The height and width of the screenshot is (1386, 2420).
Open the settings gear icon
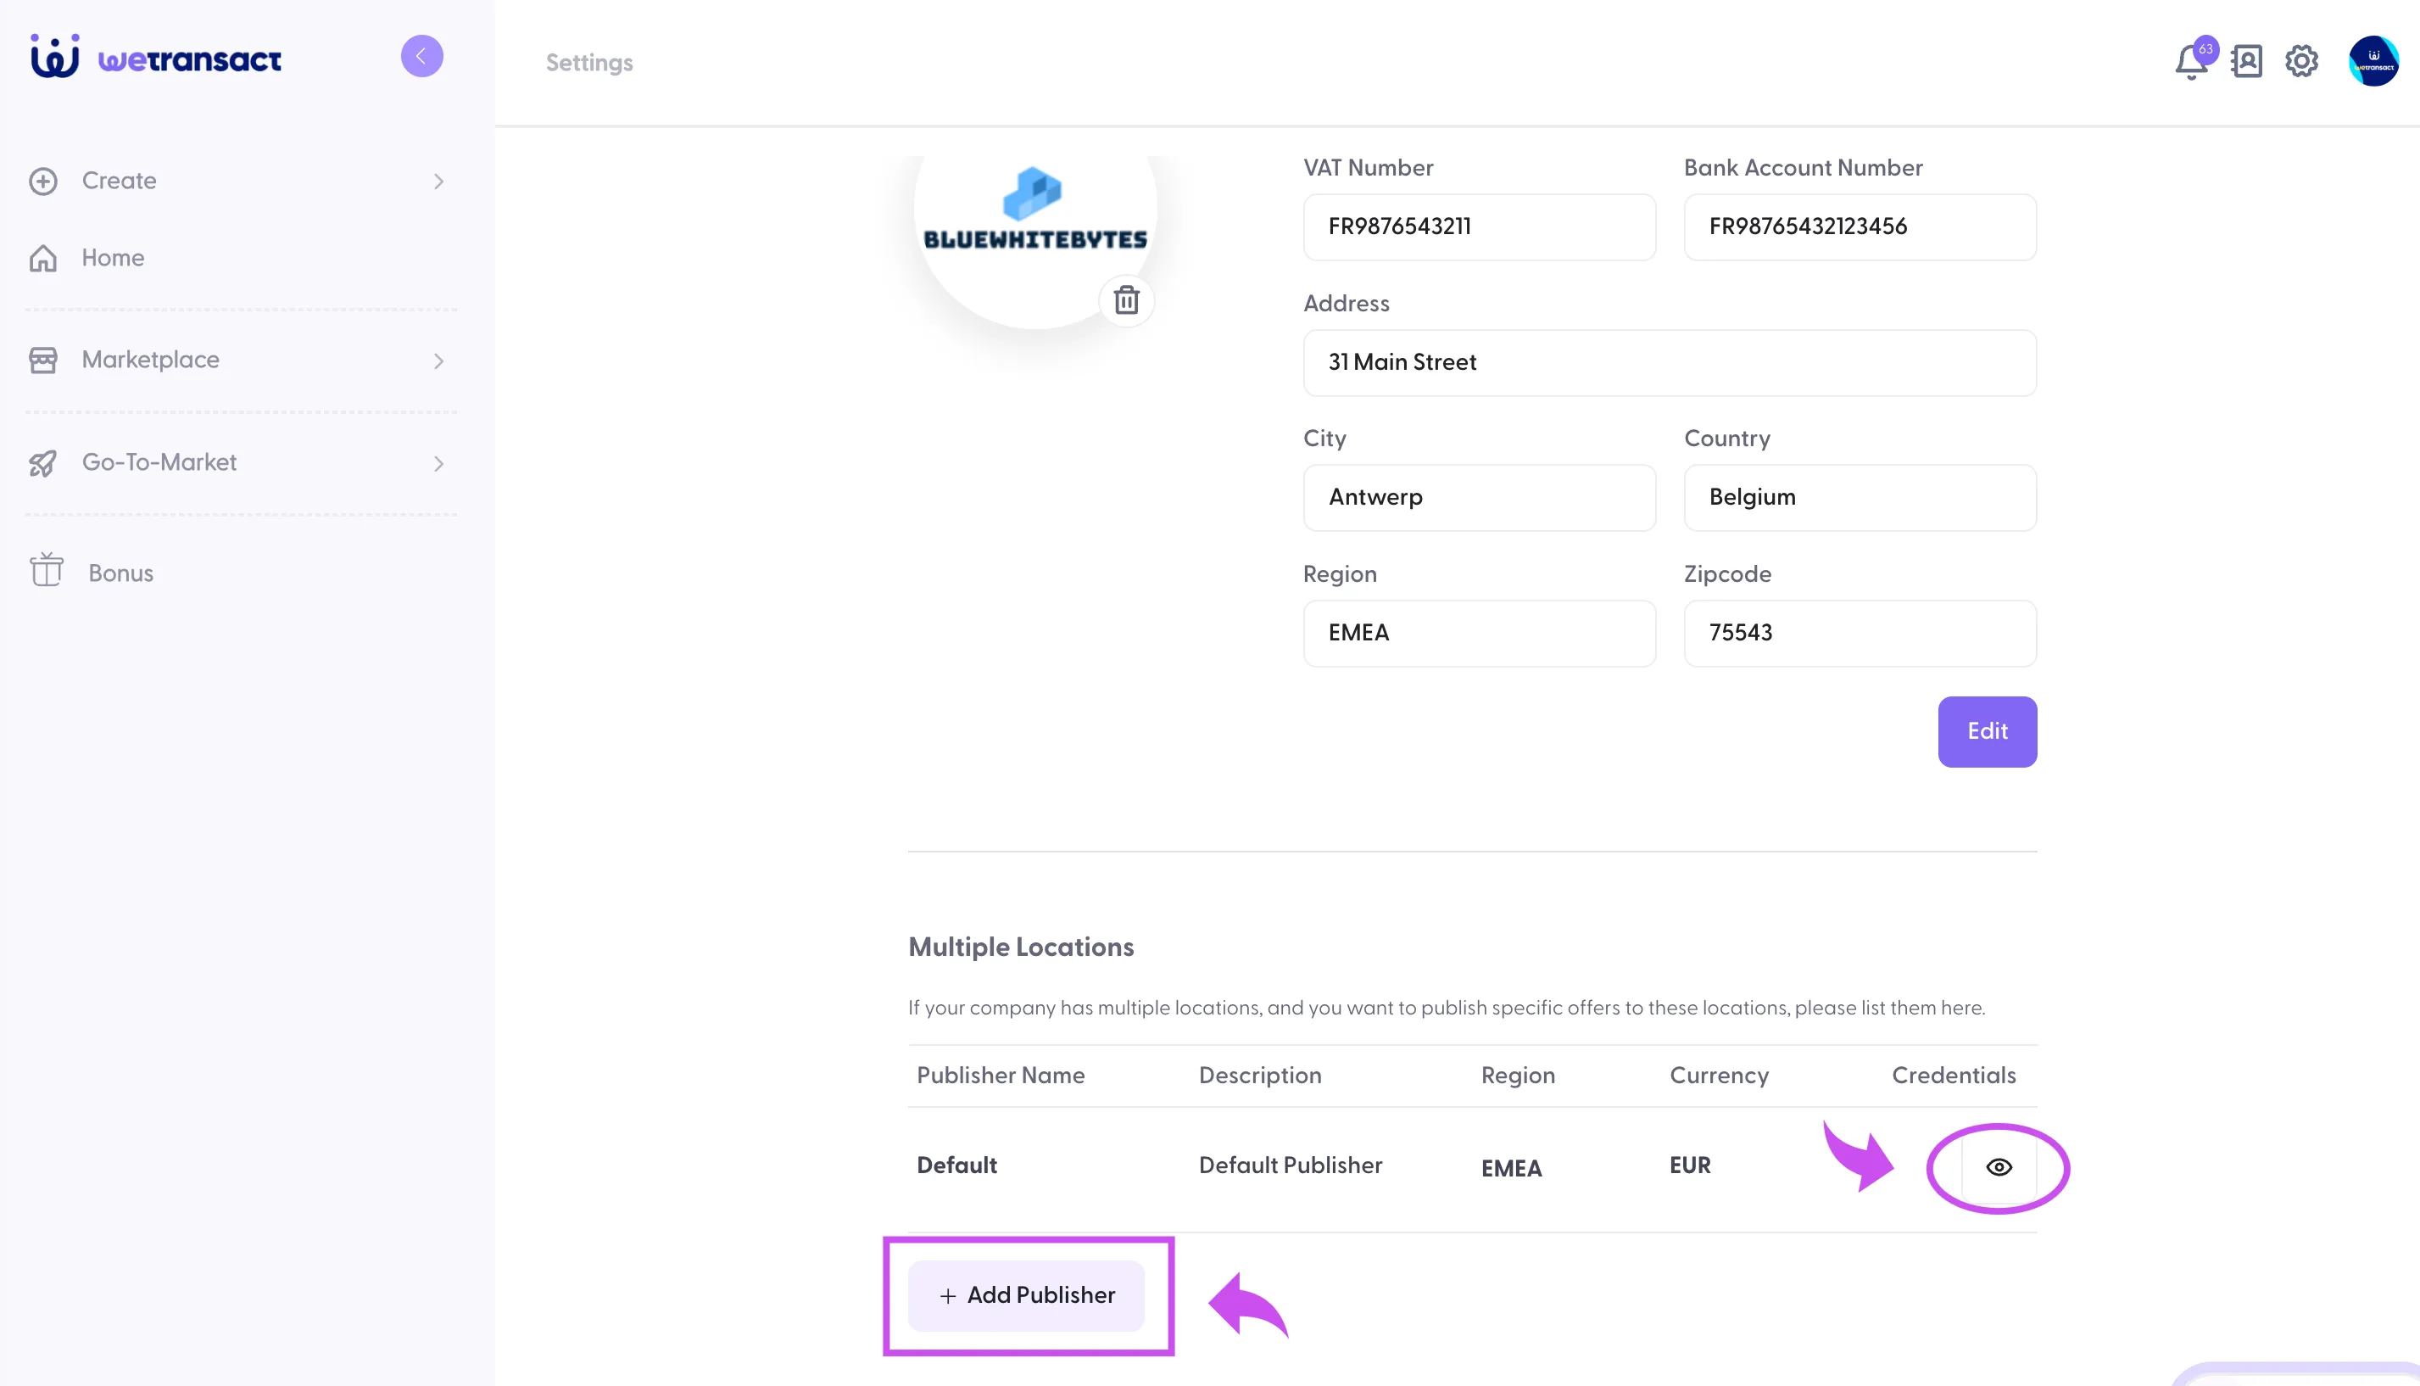2301,62
